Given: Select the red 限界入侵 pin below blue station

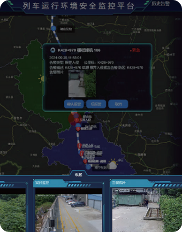Looking at the screenshot, I should 78,129.
